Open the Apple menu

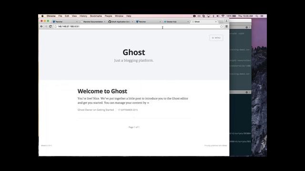[42, 16]
